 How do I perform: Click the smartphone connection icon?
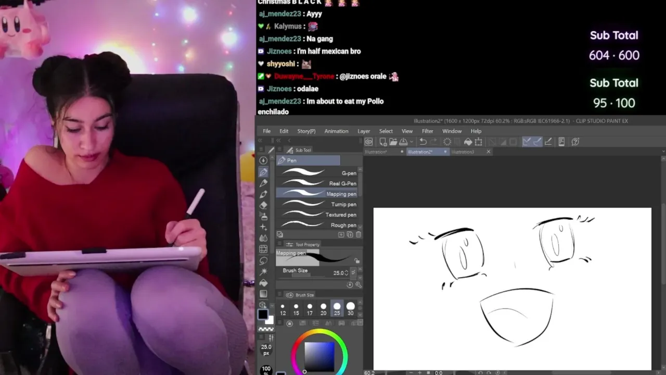[561, 142]
